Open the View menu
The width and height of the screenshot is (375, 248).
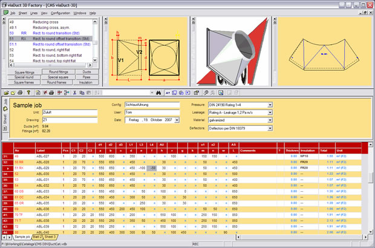tap(44, 13)
